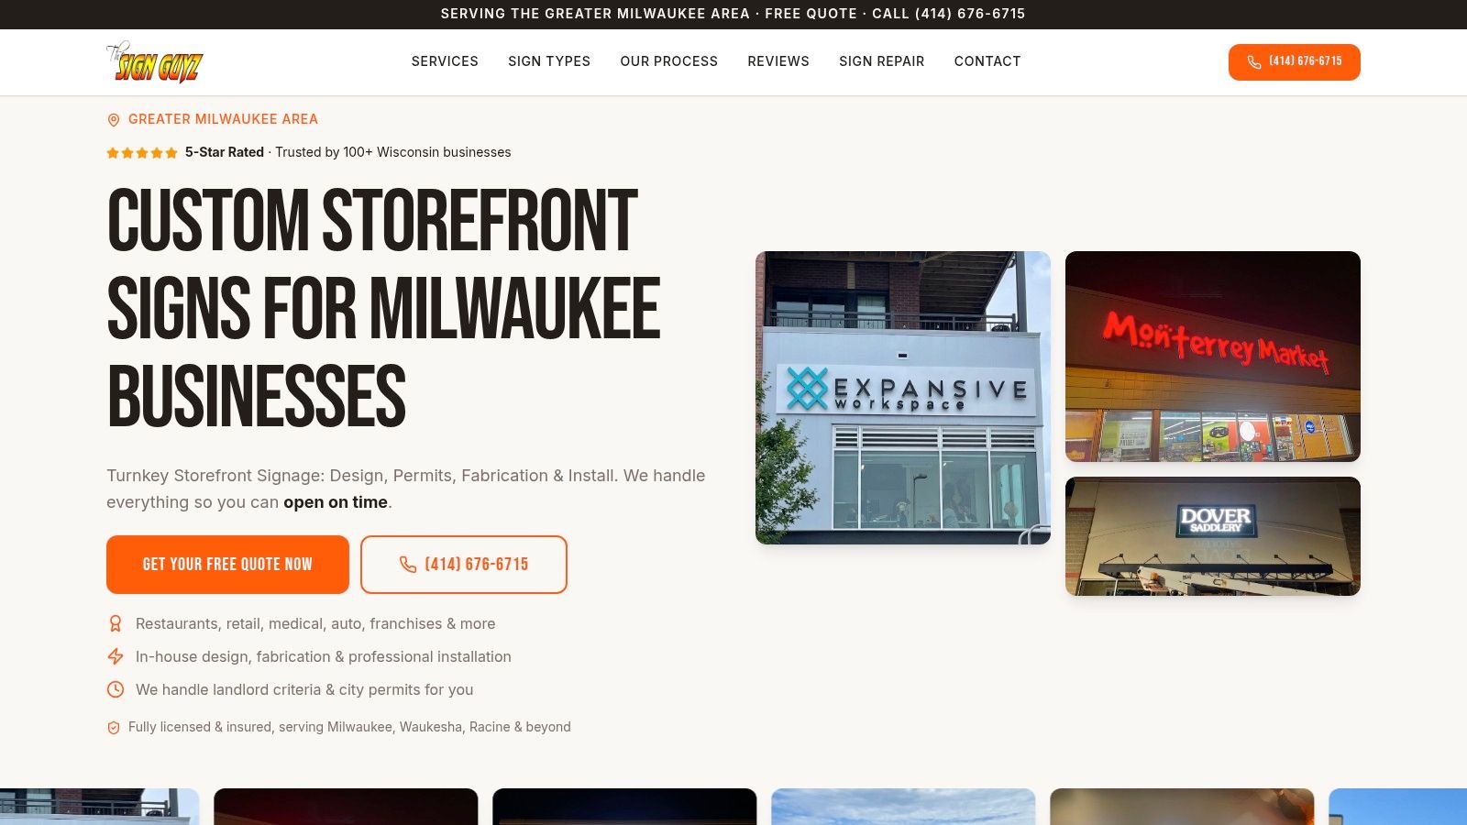Click the shield icon beside Fully licensed & insured

coord(114,728)
